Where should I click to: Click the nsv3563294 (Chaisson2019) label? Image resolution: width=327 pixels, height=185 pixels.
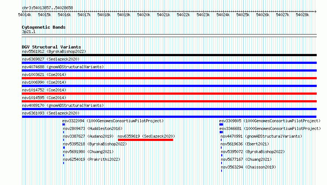tap(249, 167)
